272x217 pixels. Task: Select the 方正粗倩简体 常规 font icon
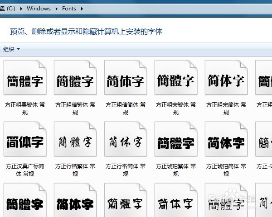pos(126,77)
